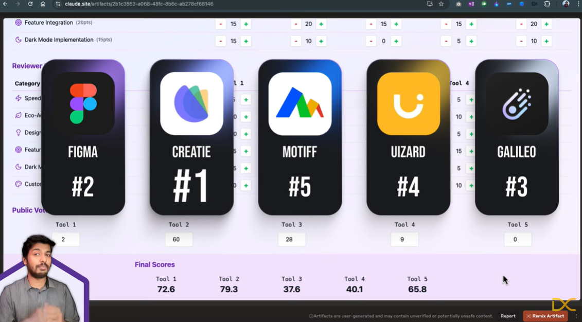Open the Chrome three-dot menu
This screenshot has height=322, width=582.
pos(578,4)
